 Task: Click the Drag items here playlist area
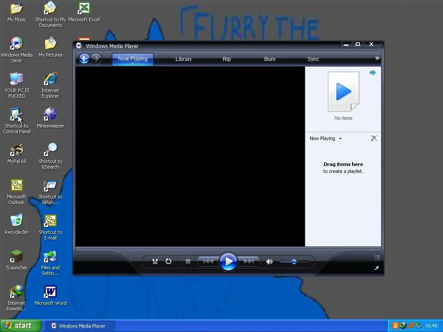[343, 167]
